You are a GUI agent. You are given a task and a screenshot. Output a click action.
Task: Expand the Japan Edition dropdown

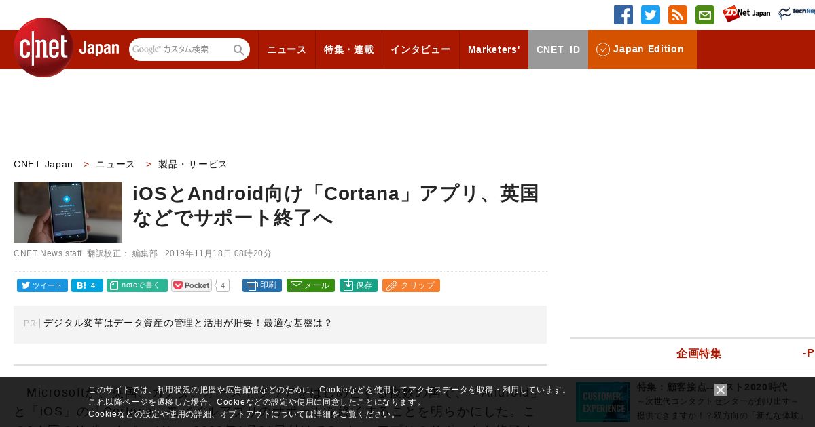tap(642, 49)
